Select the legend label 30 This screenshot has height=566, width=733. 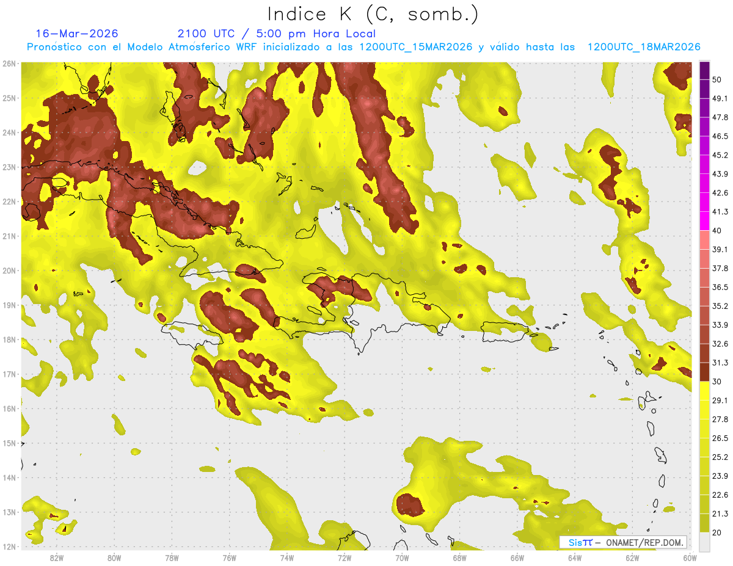point(717,382)
